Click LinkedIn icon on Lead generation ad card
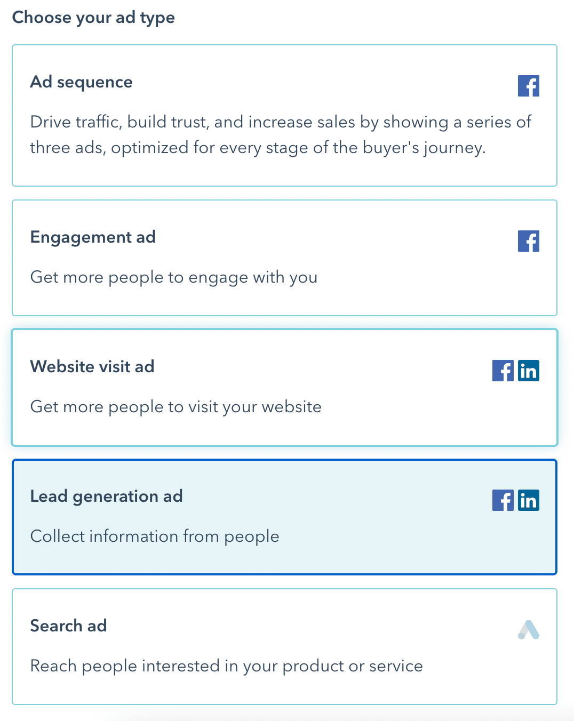 pyautogui.click(x=528, y=500)
